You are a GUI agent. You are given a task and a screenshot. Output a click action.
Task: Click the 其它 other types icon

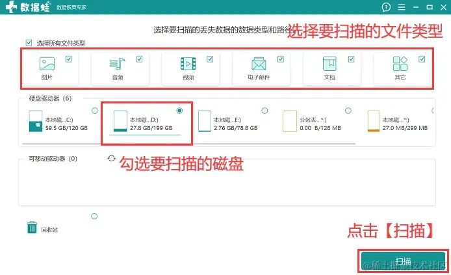tap(400, 64)
